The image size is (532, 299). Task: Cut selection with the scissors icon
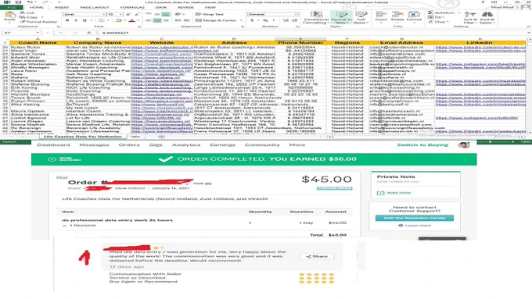[27, 12]
